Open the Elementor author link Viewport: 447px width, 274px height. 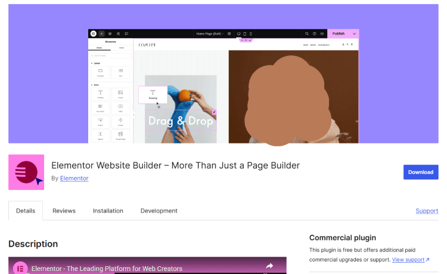(x=74, y=178)
